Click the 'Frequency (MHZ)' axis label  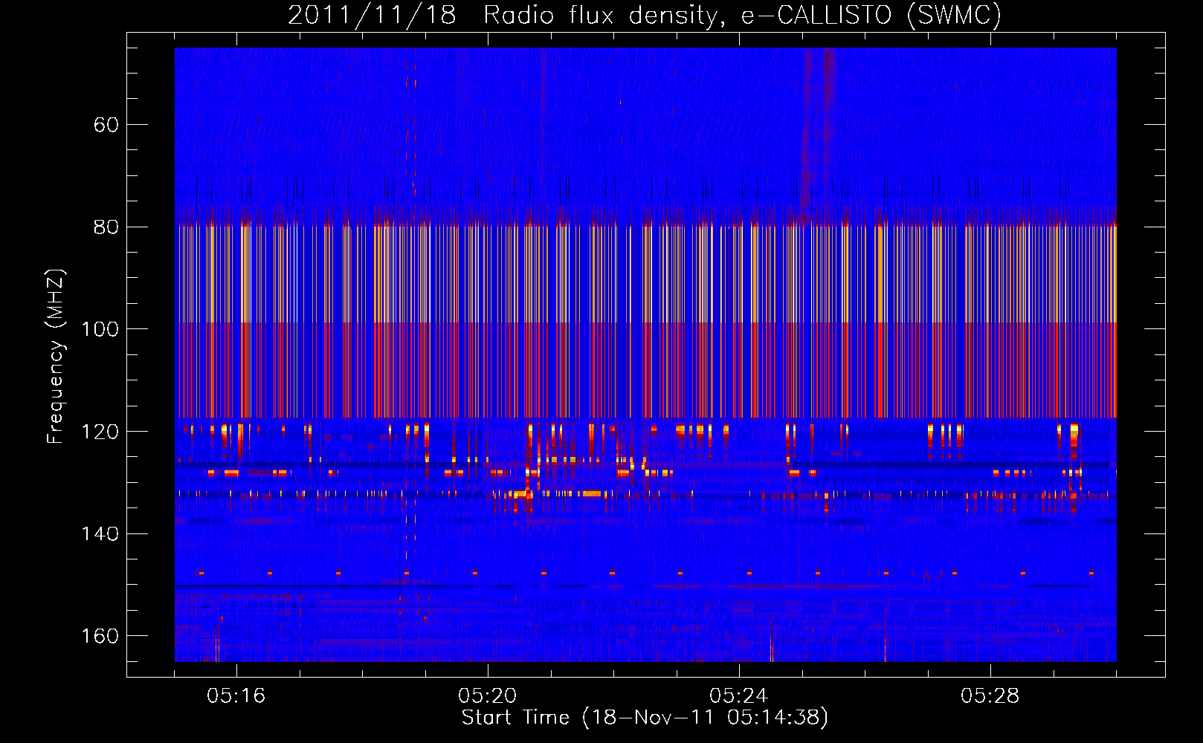(x=56, y=356)
